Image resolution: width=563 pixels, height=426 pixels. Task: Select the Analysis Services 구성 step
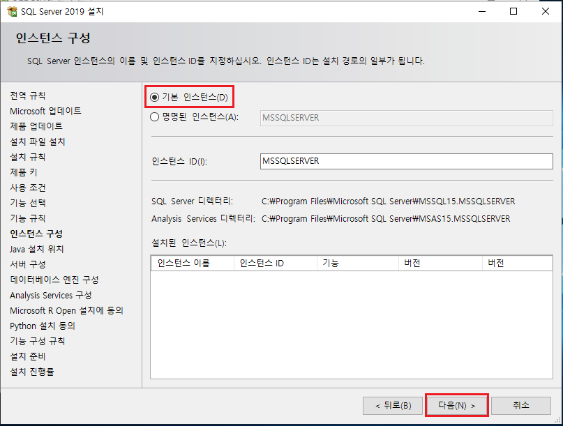pyautogui.click(x=51, y=295)
